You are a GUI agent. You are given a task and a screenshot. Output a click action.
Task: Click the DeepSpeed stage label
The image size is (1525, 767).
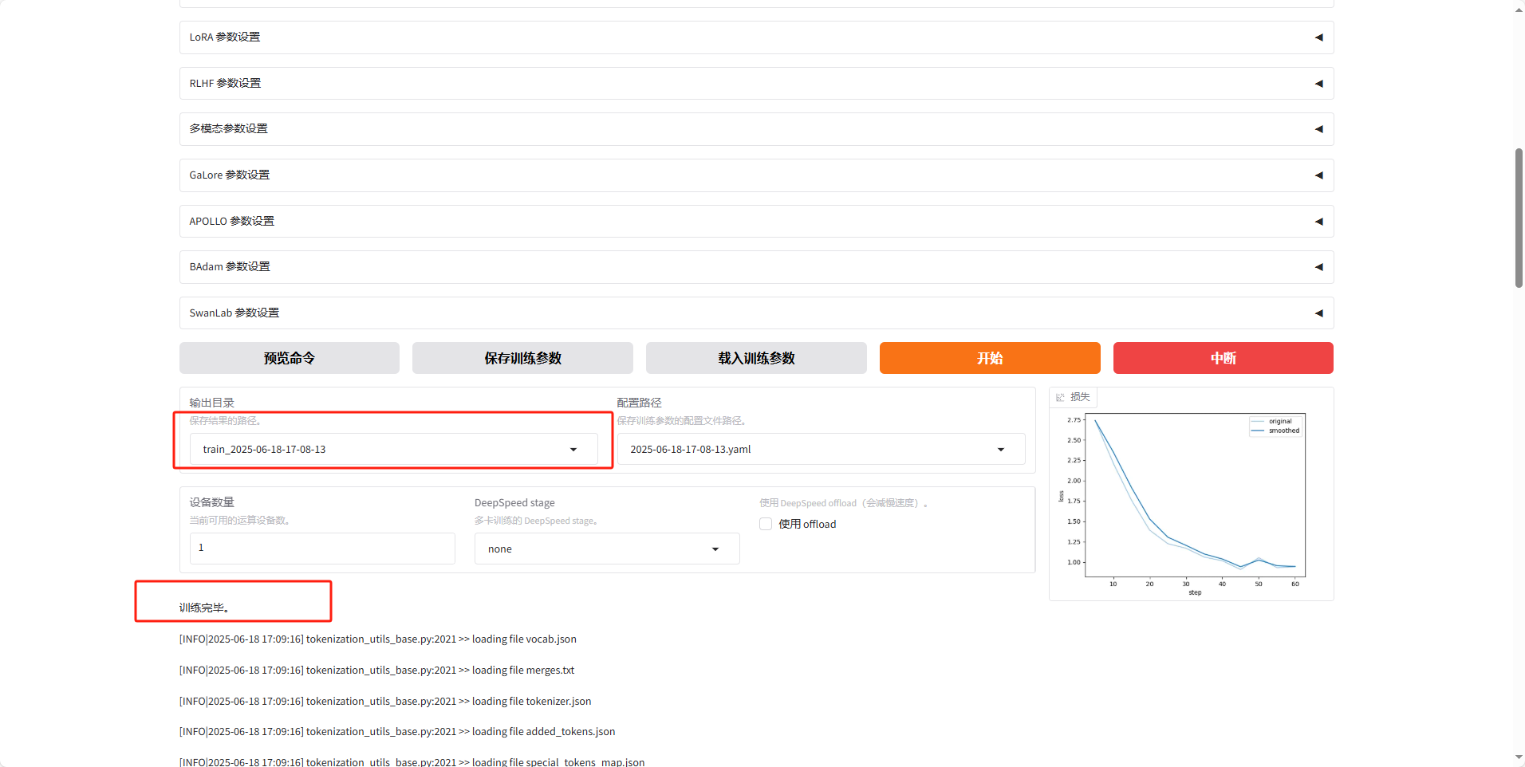pos(514,503)
